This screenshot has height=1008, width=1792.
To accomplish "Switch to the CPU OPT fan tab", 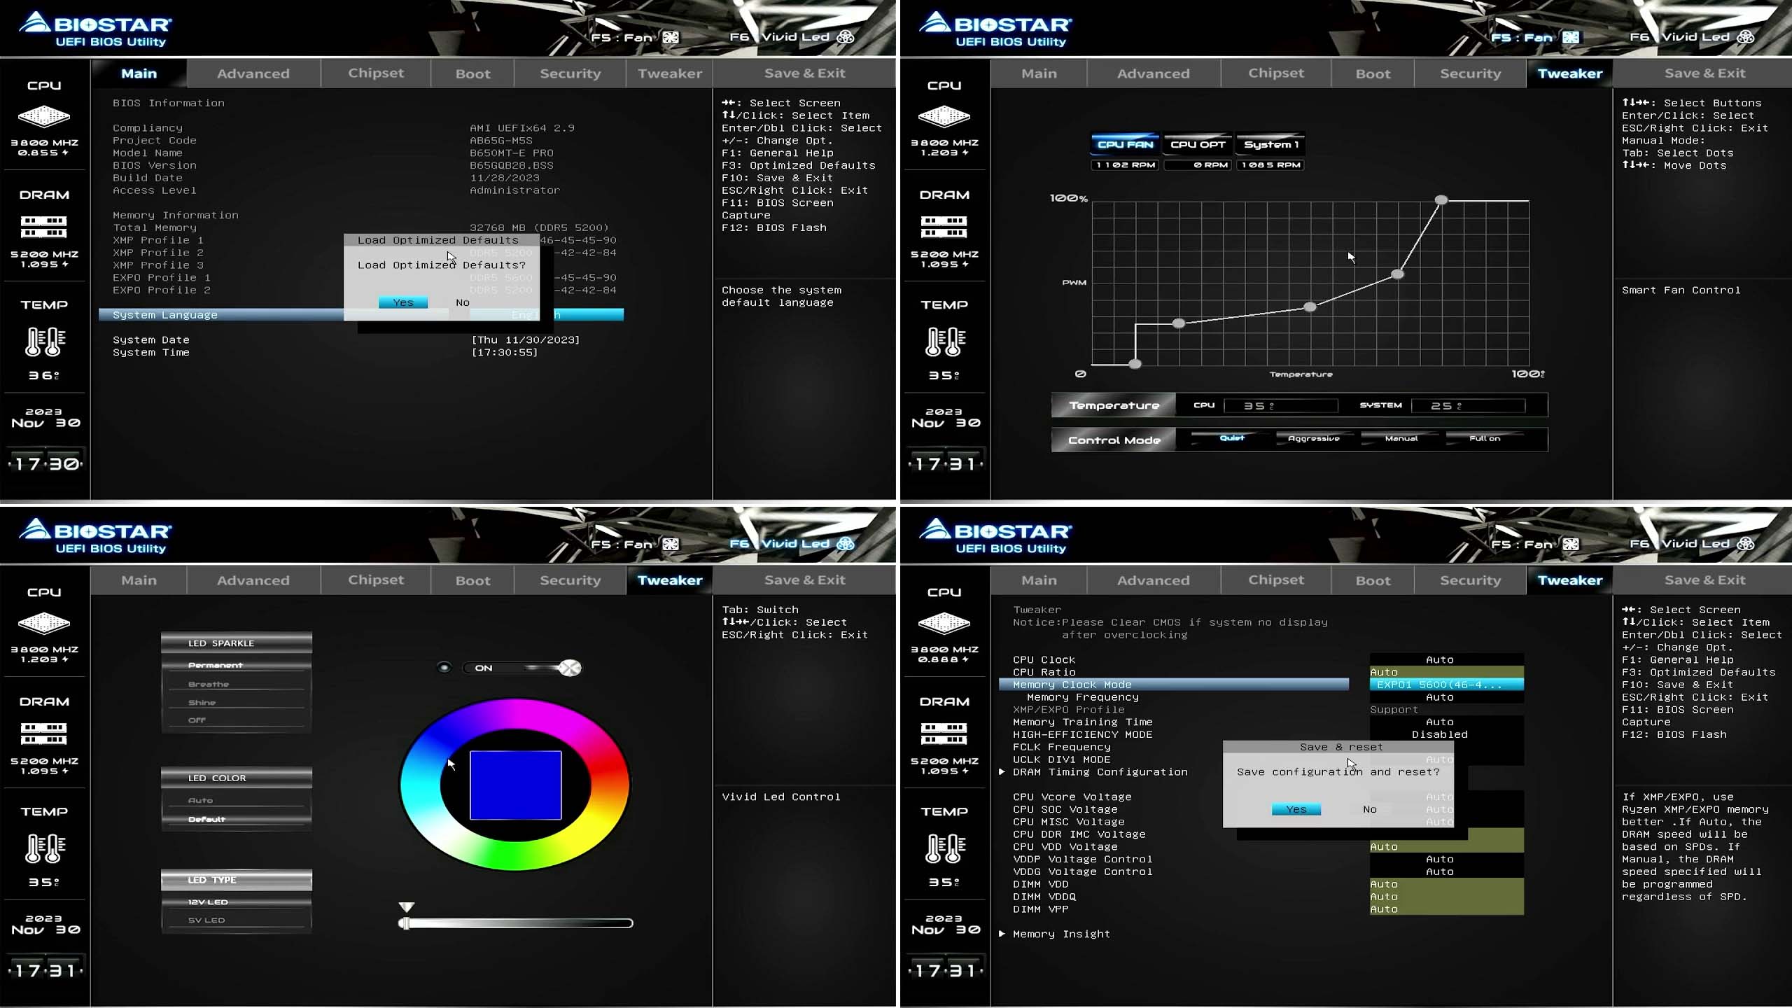I will (x=1198, y=145).
